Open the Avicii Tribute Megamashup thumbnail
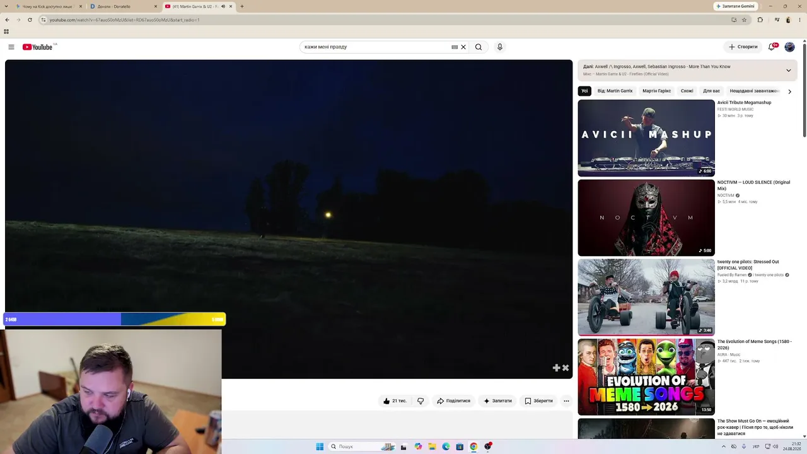807x454 pixels. click(x=646, y=138)
